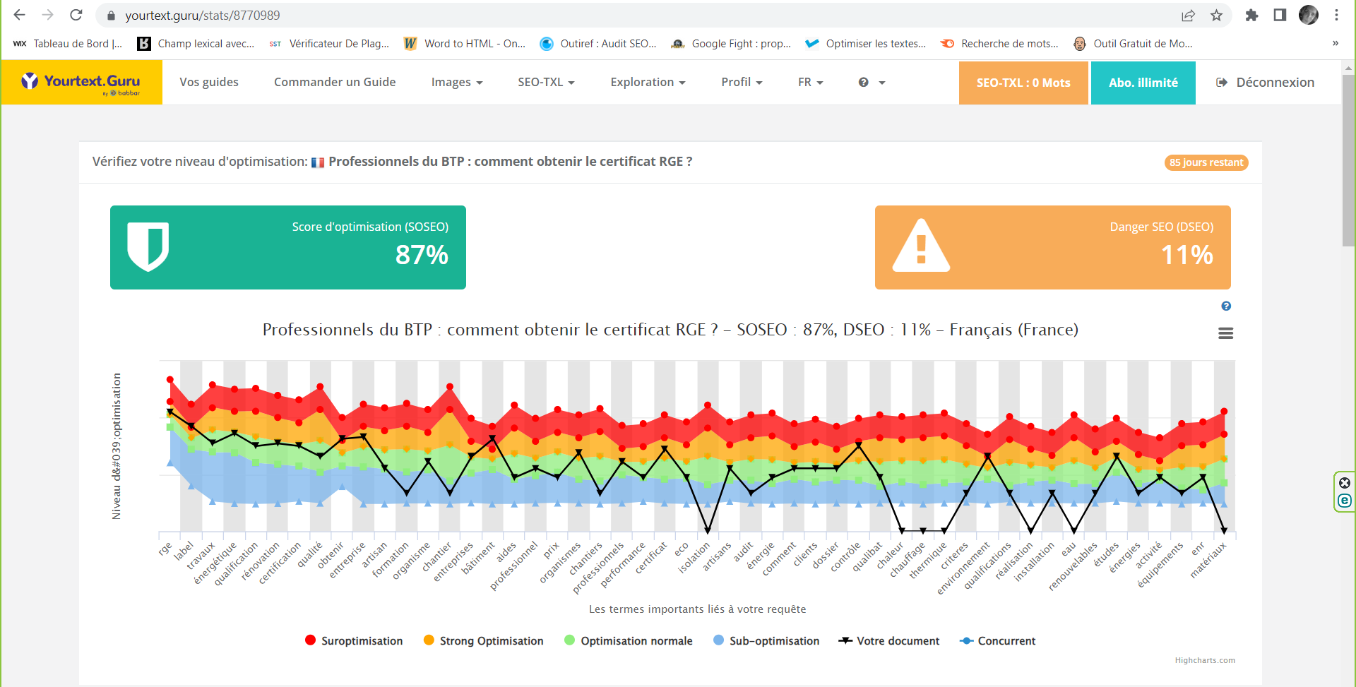Select the Vos guides menu item
1356x687 pixels.
tap(209, 82)
